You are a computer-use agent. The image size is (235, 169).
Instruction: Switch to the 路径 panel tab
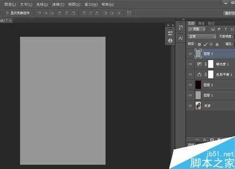click(x=211, y=23)
